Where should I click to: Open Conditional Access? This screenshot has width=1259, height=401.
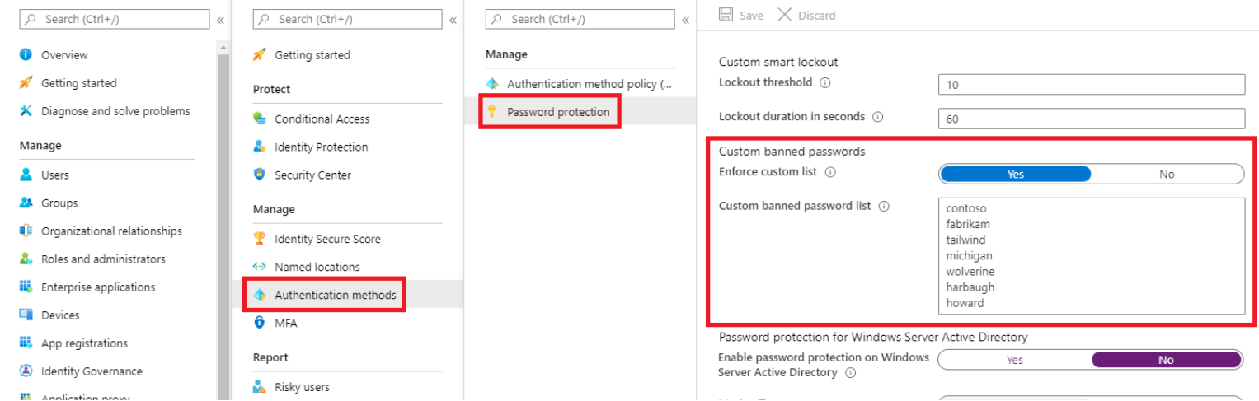[322, 119]
